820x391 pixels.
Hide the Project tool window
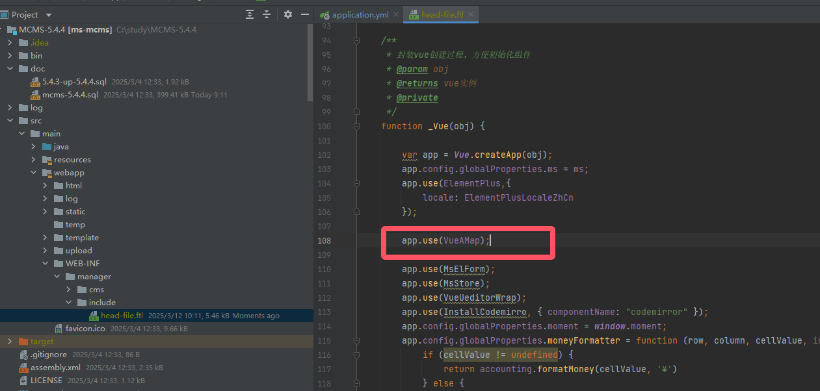click(304, 14)
